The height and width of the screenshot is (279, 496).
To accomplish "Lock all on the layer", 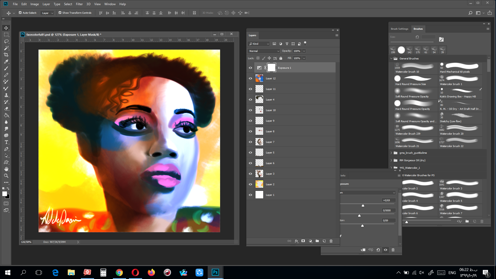I will coord(281,58).
